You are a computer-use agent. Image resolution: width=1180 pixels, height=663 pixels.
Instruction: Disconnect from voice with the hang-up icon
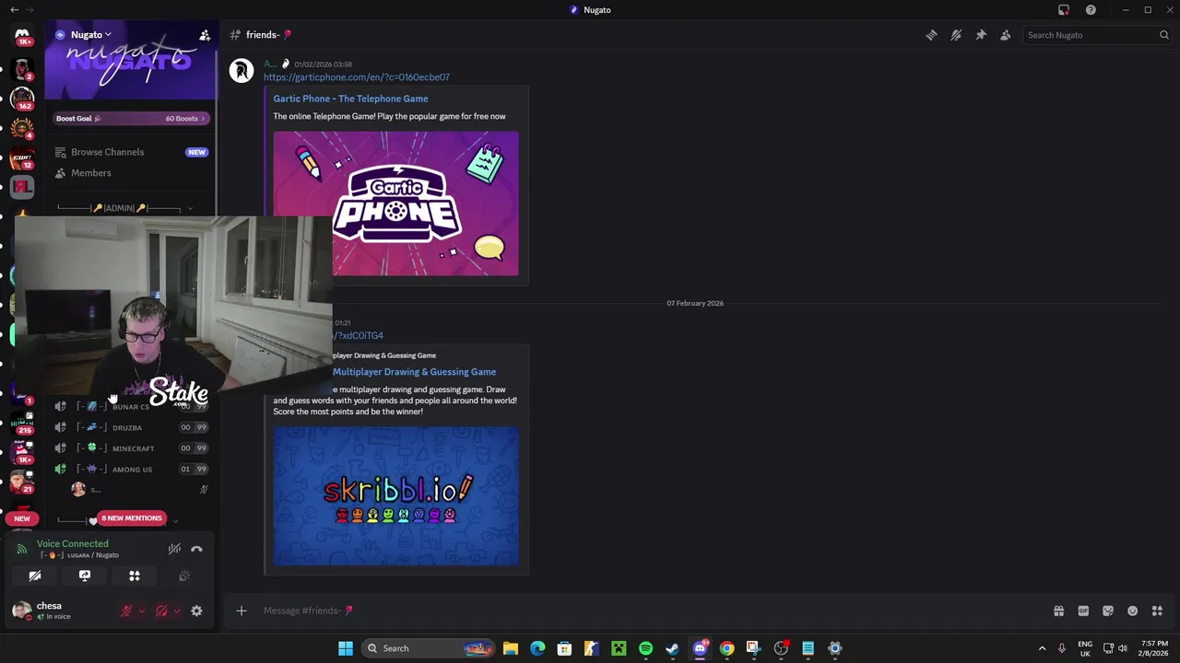pos(196,549)
